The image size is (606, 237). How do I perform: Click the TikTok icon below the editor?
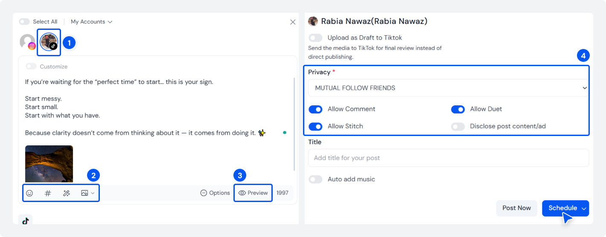pyautogui.click(x=26, y=220)
